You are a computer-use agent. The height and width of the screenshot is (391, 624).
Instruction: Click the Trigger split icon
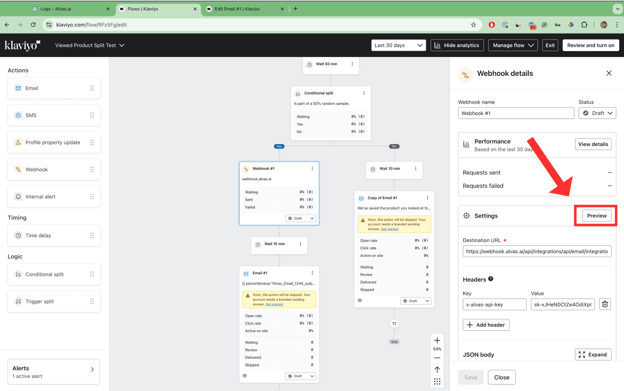pyautogui.click(x=18, y=301)
